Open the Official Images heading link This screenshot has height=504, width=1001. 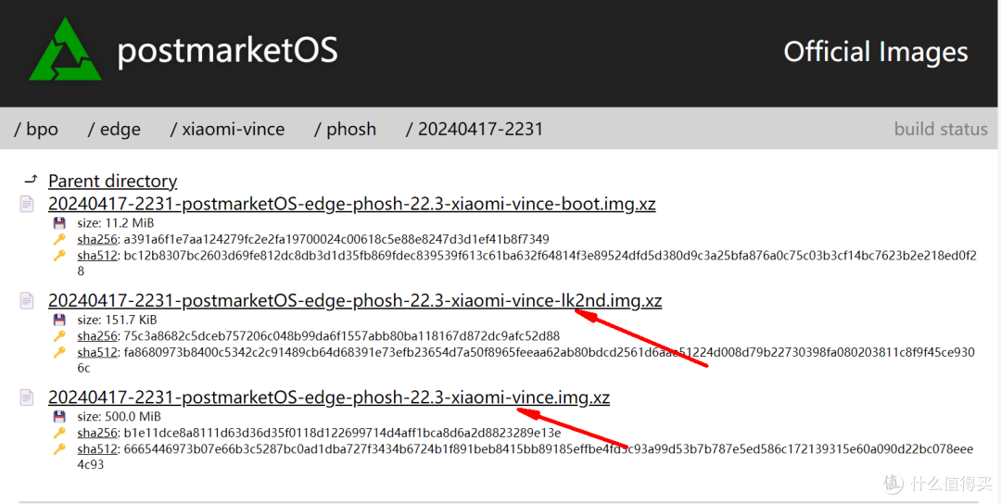tap(875, 52)
